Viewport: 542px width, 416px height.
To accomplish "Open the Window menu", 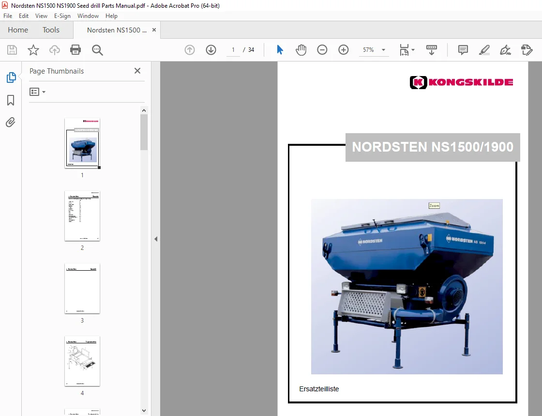I will click(x=88, y=16).
